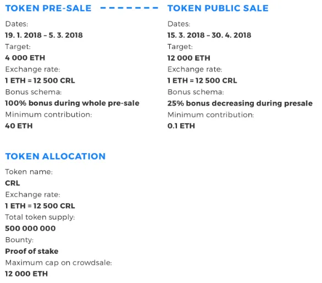Click the 12 000 ETH crowdsale cap value
The image size is (322, 283).
pyautogui.click(x=26, y=274)
